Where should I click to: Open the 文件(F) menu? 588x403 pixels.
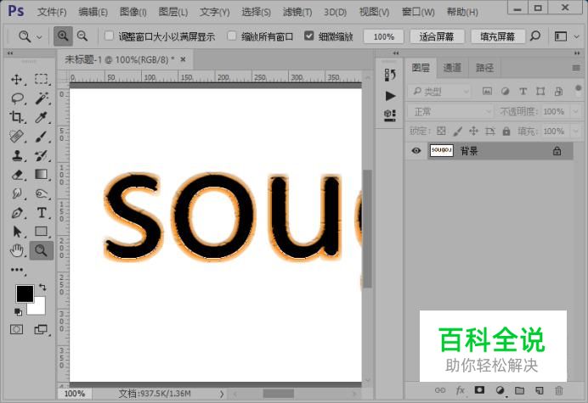tap(52, 12)
